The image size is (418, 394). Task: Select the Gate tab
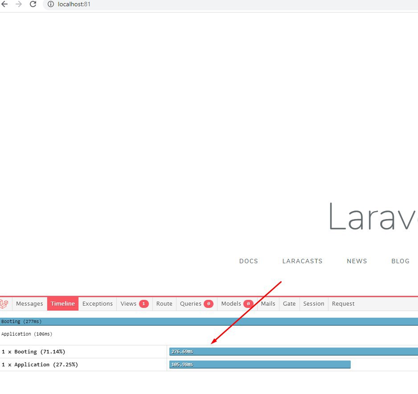(289, 304)
